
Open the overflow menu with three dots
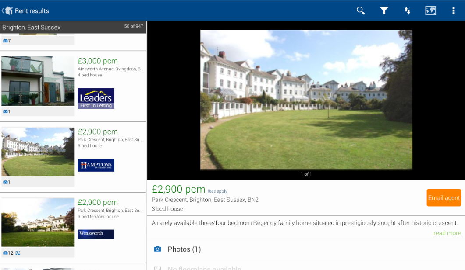coord(454,10)
